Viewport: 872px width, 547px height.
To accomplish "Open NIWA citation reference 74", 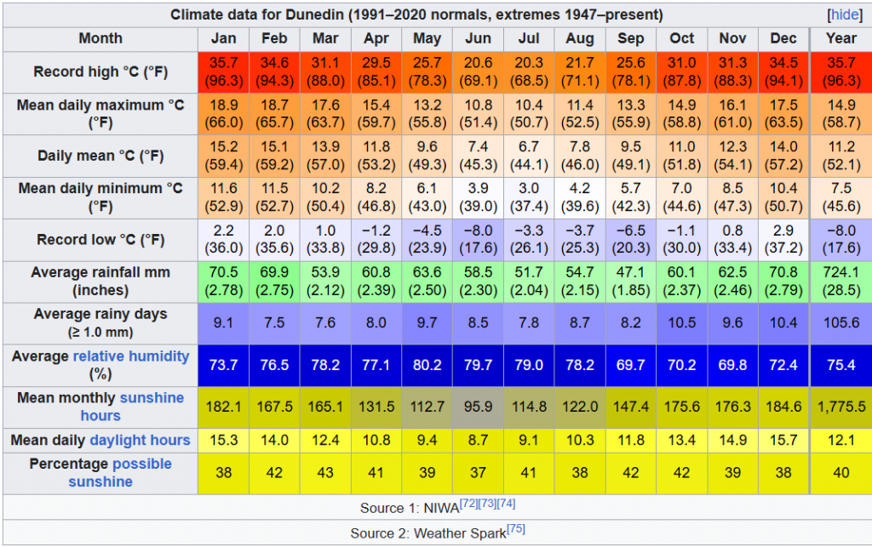I will pos(506,503).
